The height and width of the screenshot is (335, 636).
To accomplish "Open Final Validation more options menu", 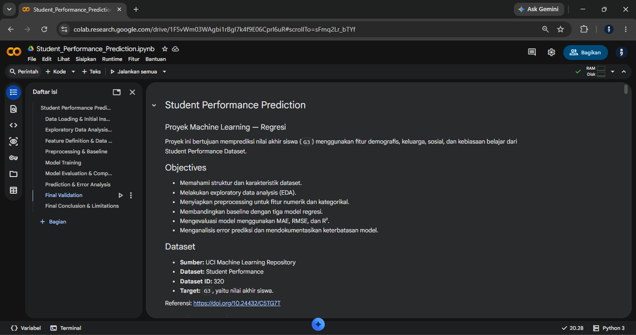I will click(131, 195).
